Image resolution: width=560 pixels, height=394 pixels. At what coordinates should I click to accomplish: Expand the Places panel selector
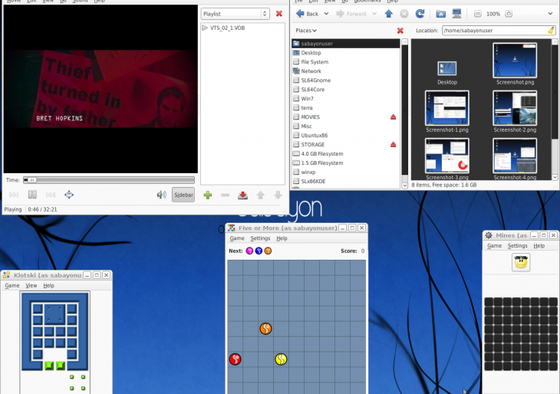(x=306, y=31)
